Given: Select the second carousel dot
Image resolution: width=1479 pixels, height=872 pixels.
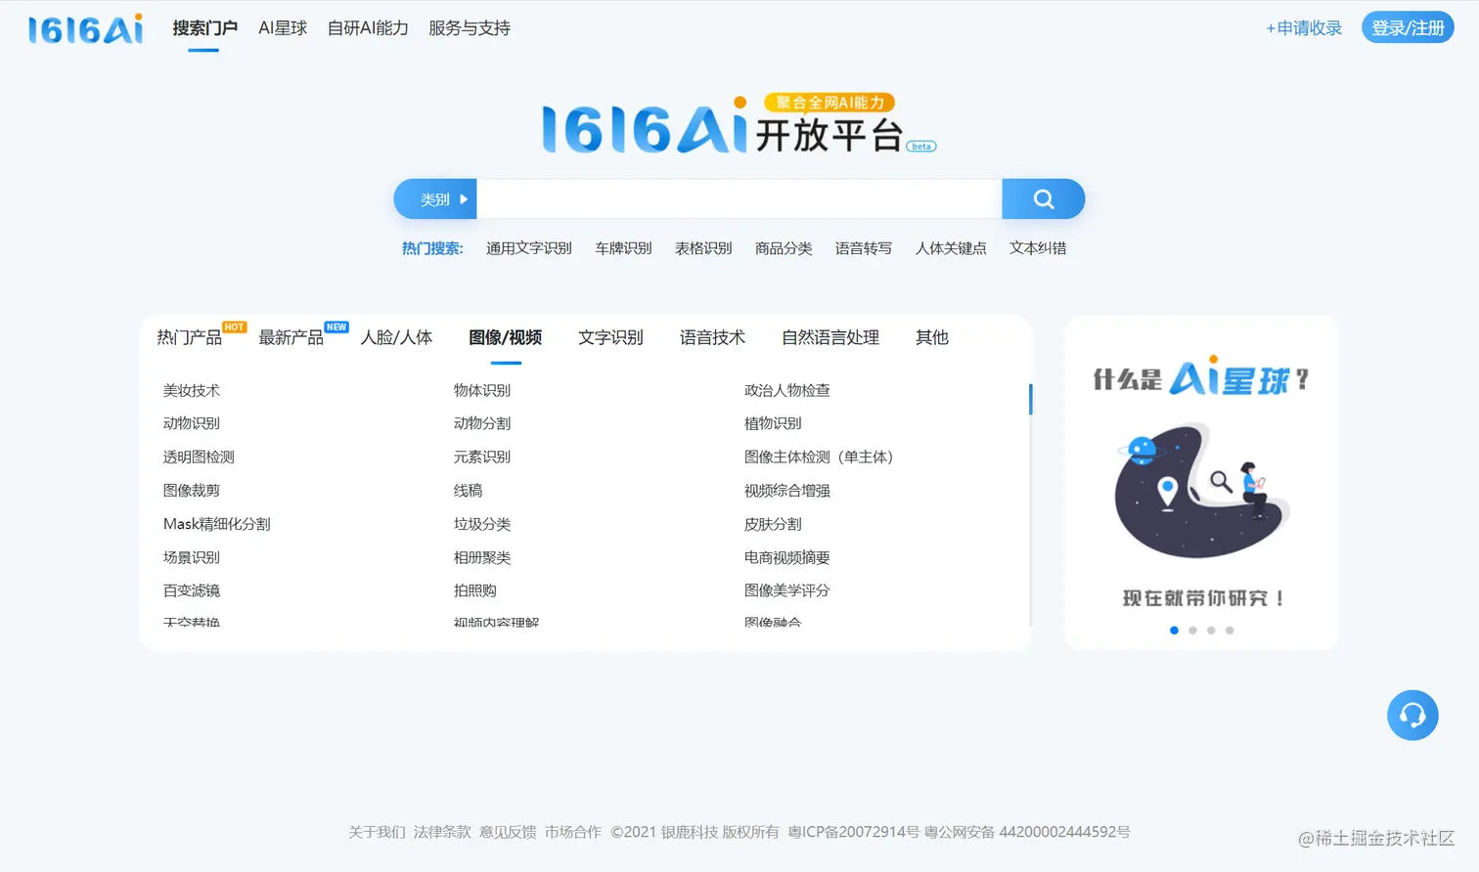Looking at the screenshot, I should tap(1192, 631).
